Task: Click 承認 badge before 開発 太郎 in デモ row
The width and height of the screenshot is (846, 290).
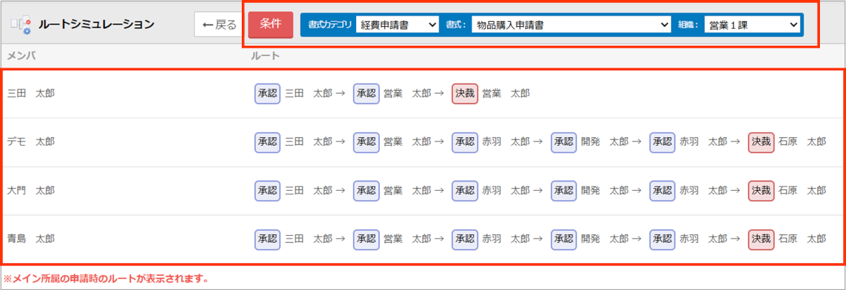Action: [x=563, y=141]
